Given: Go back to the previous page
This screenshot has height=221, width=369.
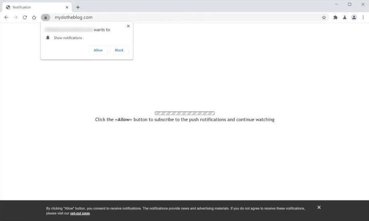Looking at the screenshot, I should coord(6,17).
